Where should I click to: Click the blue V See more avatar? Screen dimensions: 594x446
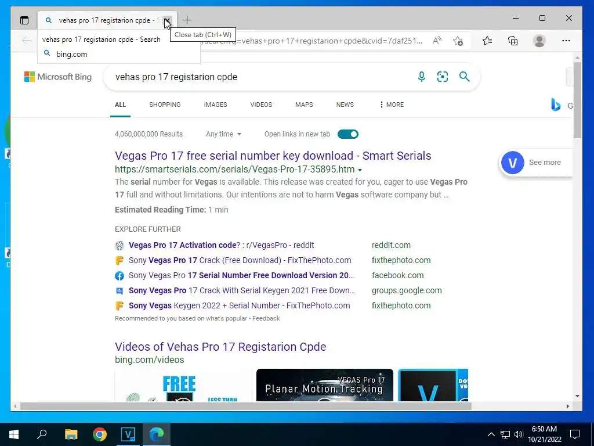coord(513,163)
